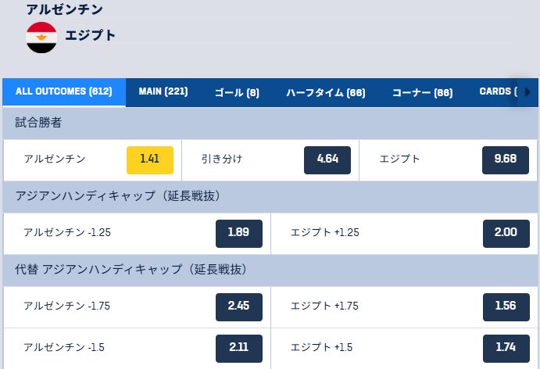Open the ALL OUTCOMES (612) tab
Viewport: 540px width, 369px height.
64,92
